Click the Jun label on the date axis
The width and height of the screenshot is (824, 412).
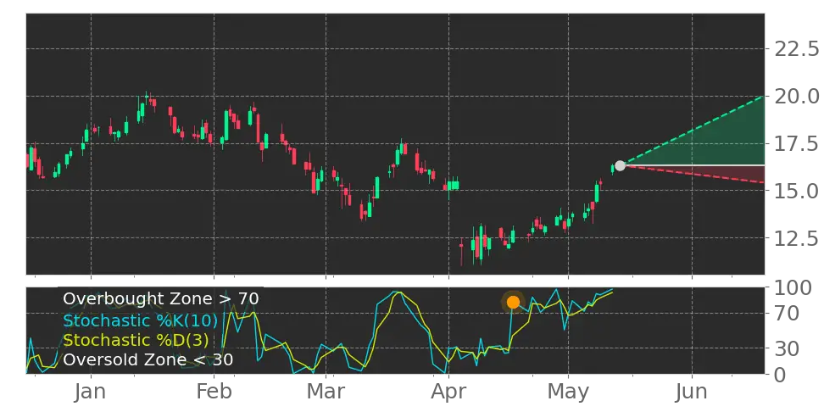pos(692,392)
